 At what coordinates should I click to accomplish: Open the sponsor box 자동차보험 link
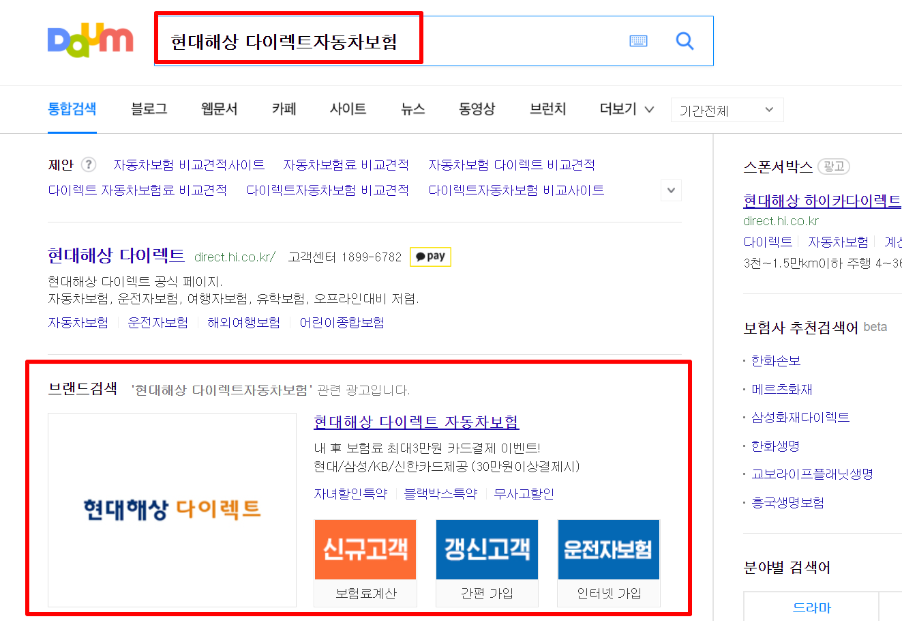pos(838,242)
